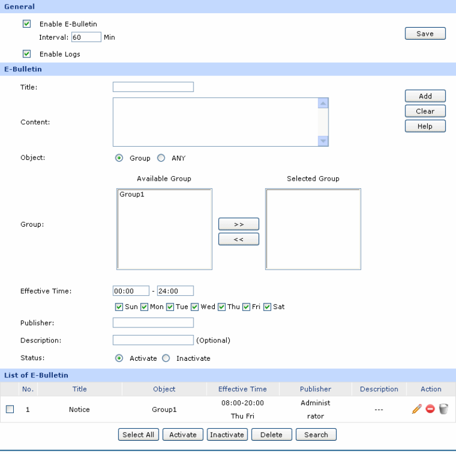Click the pencil edit icon for Notice
The height and width of the screenshot is (454, 456).
click(x=417, y=409)
